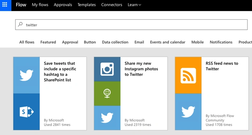Viewport: 252px width, 135px height.
Task: Open the app launcher waffle icon
Action: (5, 5)
